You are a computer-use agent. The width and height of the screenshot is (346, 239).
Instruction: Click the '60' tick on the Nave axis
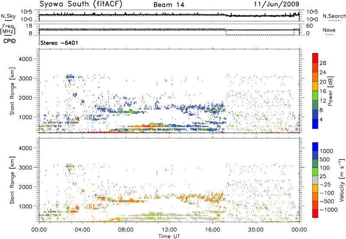tap(310, 26)
